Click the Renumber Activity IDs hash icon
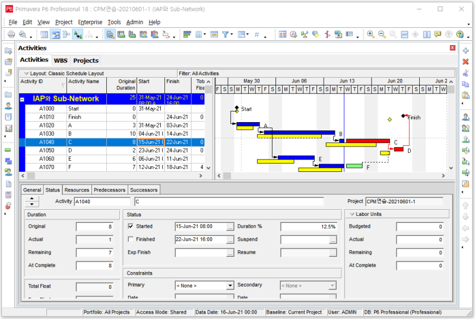The height and width of the screenshot is (319, 475). (256, 34)
